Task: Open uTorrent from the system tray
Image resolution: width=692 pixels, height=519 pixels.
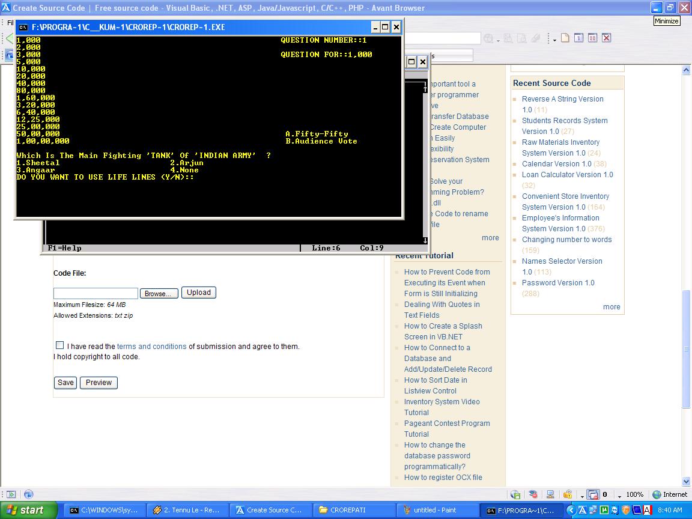Action: (x=604, y=510)
